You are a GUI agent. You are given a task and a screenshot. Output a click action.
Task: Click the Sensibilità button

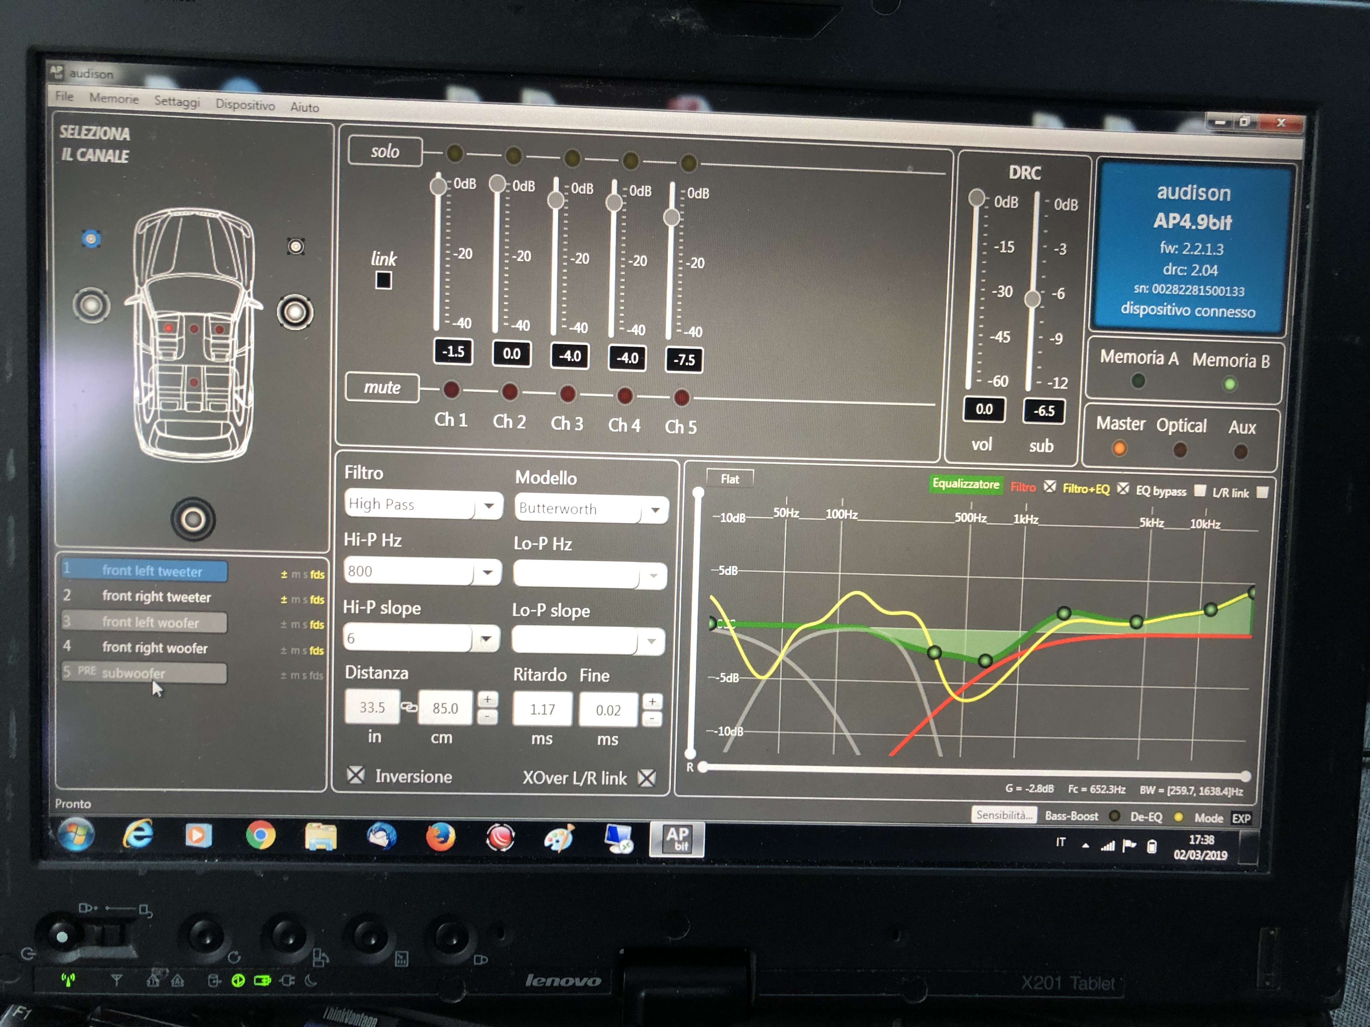coord(1004,815)
